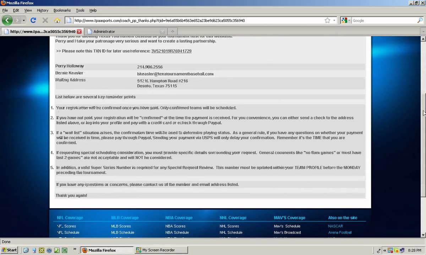
Task: Open the NFL Schedule link
Action: point(68,232)
